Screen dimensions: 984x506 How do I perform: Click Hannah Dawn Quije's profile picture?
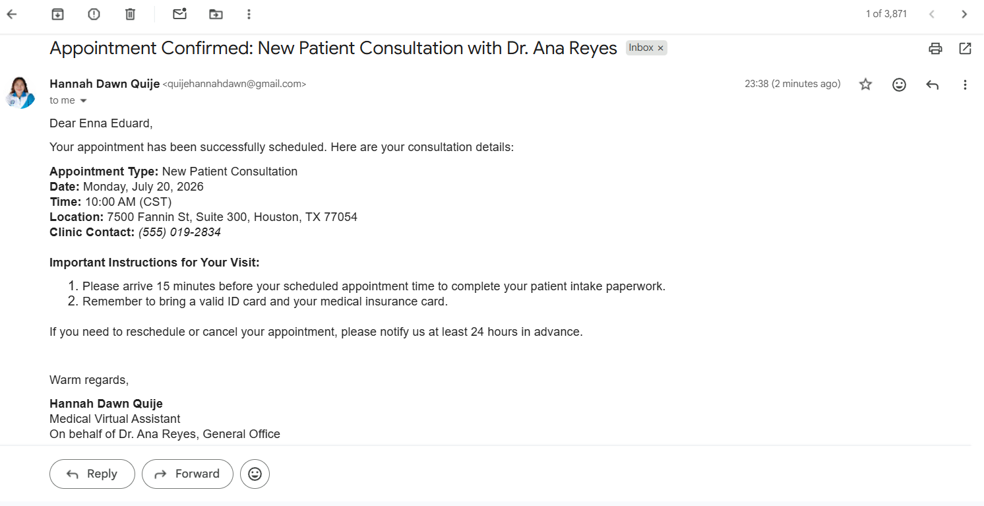(x=20, y=92)
